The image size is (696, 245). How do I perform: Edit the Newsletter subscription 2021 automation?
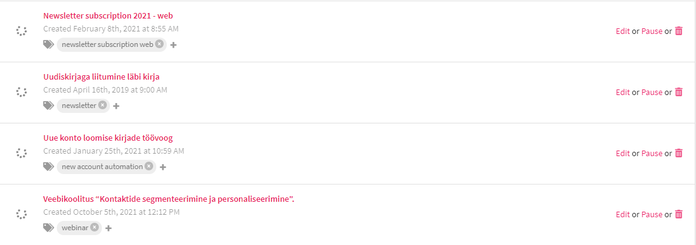coord(623,31)
